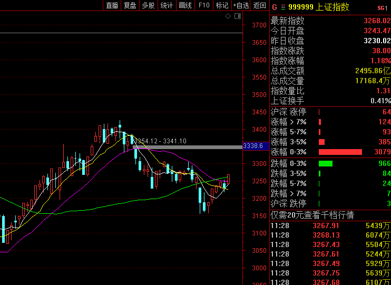
Task: Add index to watchlist via +自选
Action: pos(241,5)
